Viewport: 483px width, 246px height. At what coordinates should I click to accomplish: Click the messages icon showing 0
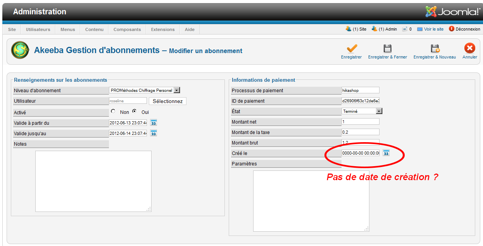pyautogui.click(x=407, y=29)
